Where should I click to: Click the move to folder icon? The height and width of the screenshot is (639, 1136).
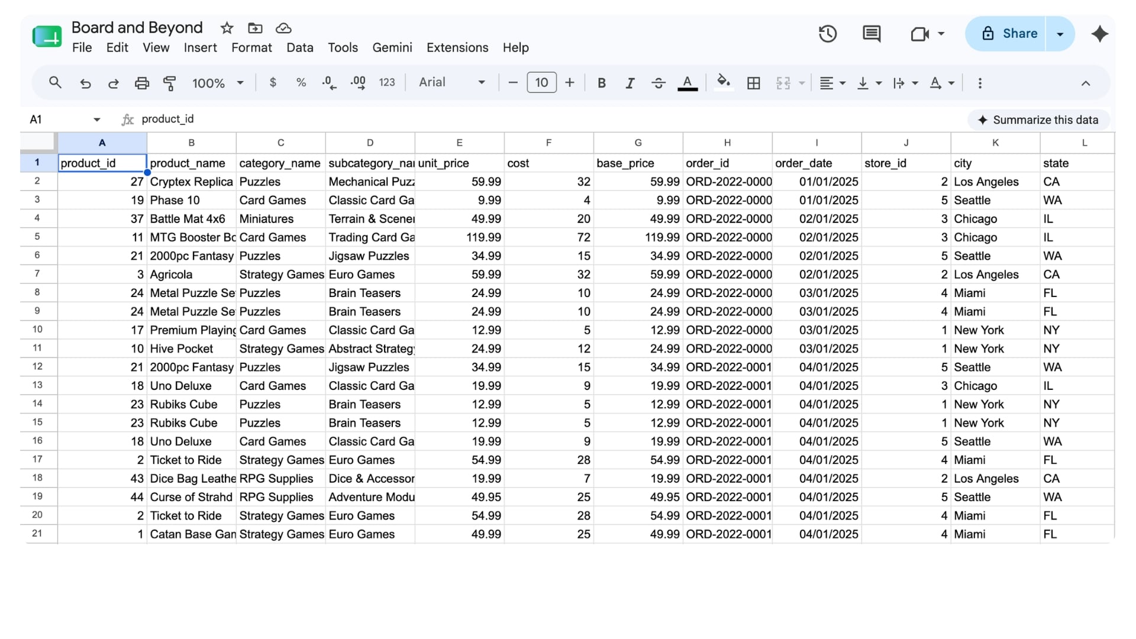tap(255, 28)
